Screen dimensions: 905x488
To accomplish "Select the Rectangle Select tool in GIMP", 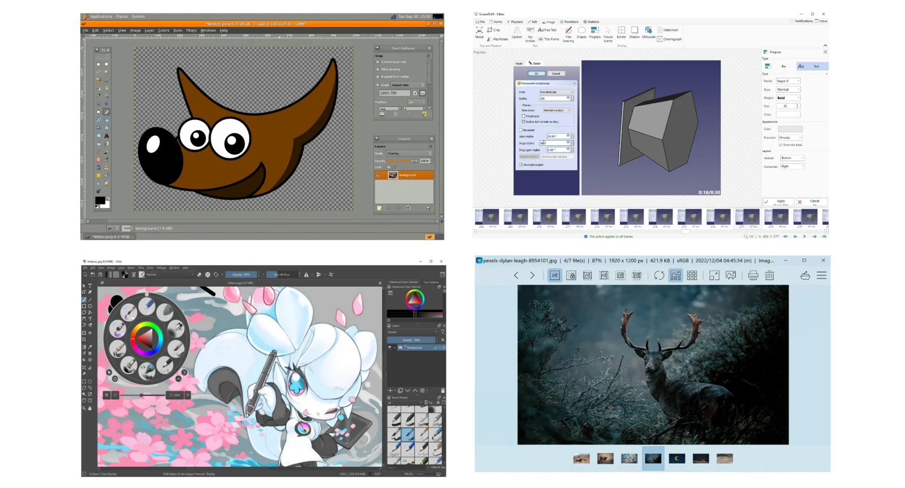I will coord(98,64).
